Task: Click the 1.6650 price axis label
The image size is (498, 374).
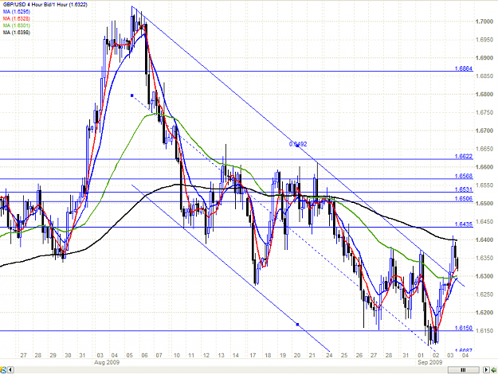Action: pyautogui.click(x=484, y=149)
